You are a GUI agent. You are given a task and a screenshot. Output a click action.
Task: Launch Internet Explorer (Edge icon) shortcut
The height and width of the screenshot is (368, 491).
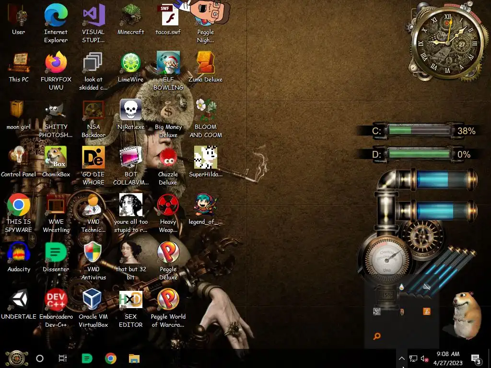56,23
